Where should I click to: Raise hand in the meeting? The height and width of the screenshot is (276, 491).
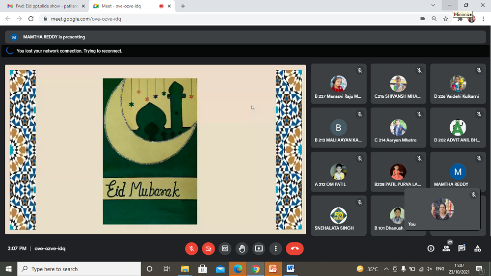[242, 248]
